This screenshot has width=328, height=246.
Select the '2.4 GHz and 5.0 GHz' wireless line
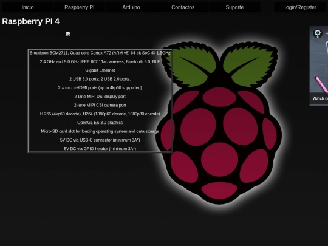[x=100, y=62]
